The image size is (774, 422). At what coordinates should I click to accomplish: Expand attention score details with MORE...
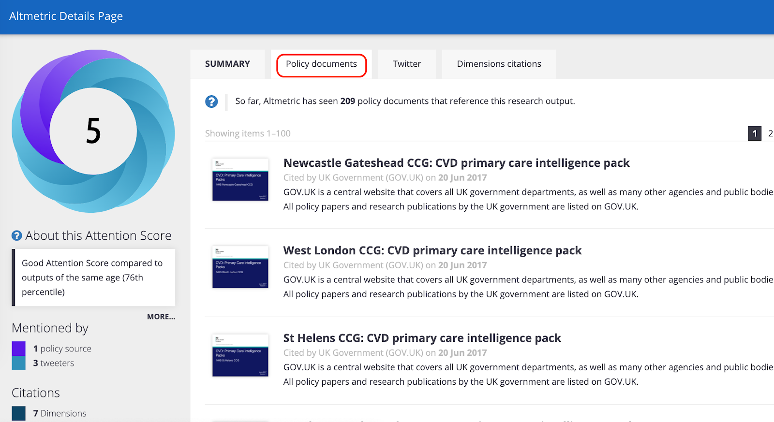[x=161, y=317]
